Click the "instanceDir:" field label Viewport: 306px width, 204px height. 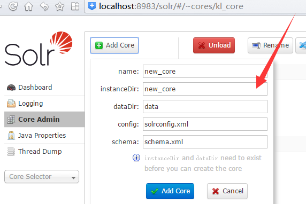click(x=120, y=89)
